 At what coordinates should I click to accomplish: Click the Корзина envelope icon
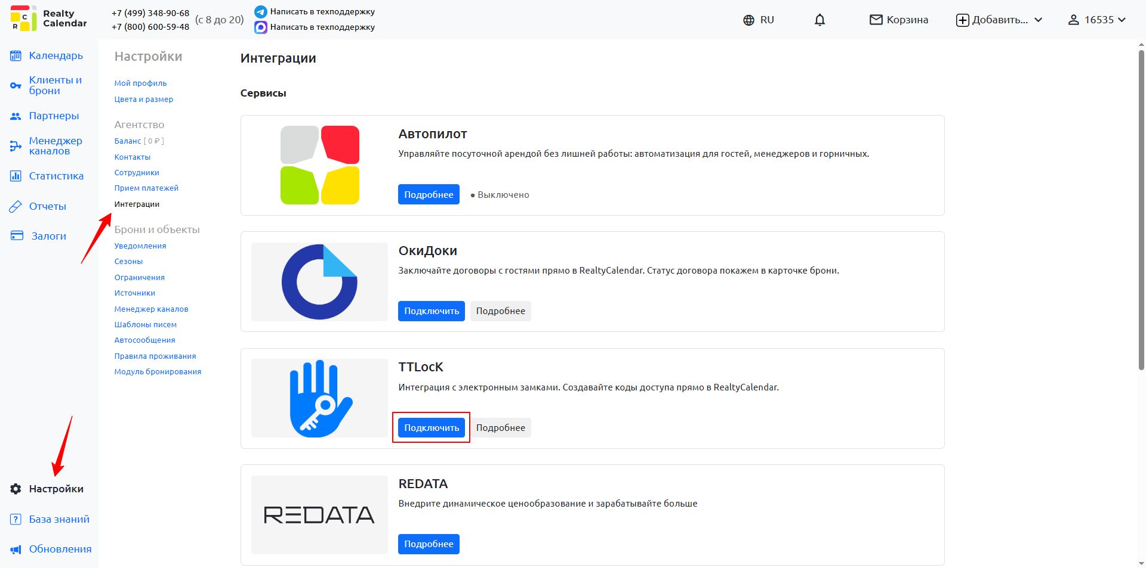tap(876, 20)
